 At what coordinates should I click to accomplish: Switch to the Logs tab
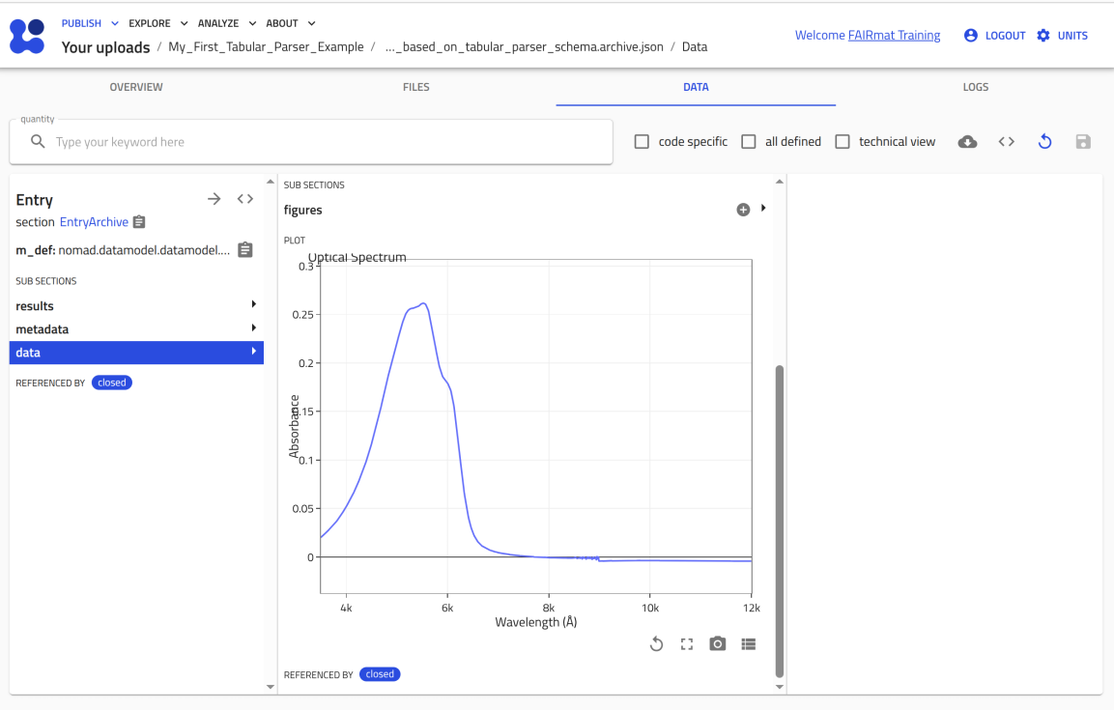pos(975,87)
